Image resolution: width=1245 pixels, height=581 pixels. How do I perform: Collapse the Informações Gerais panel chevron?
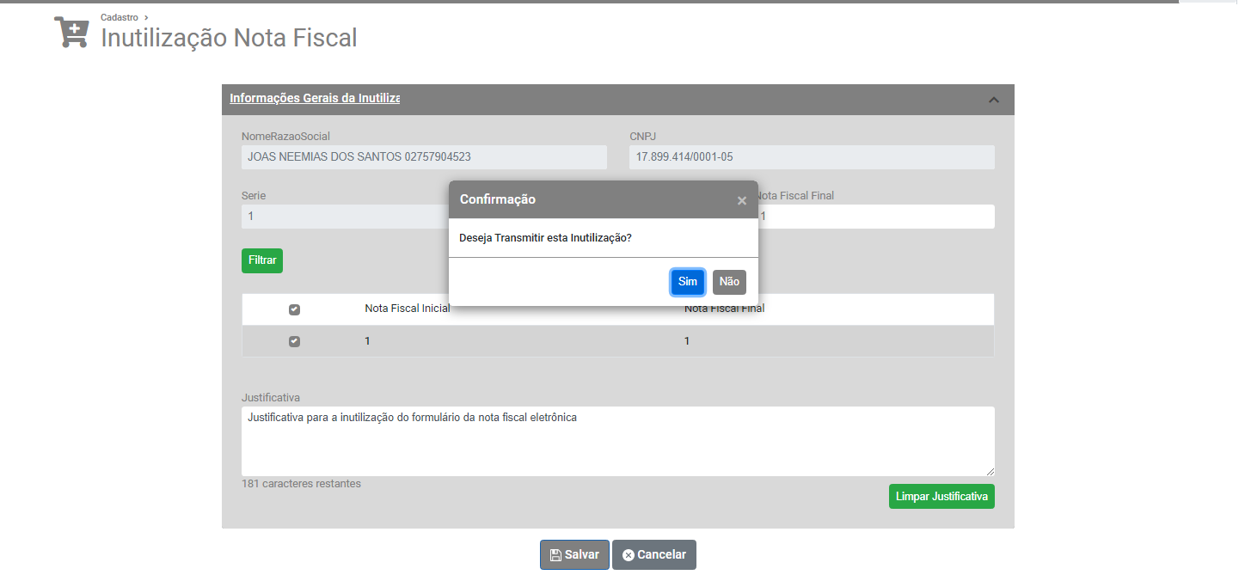(994, 100)
